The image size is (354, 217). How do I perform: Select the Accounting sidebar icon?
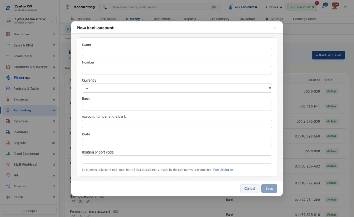pyautogui.click(x=8, y=110)
